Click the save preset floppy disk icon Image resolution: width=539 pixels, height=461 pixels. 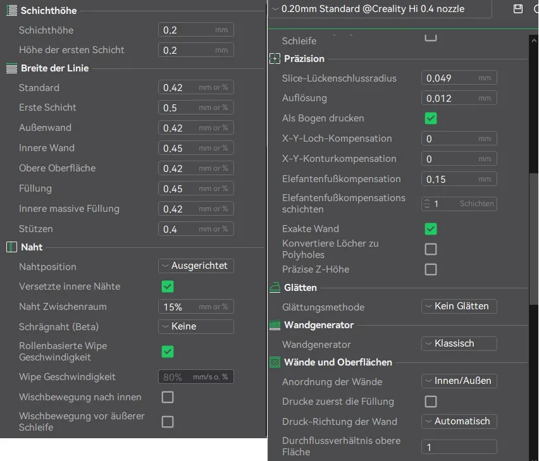coord(517,9)
